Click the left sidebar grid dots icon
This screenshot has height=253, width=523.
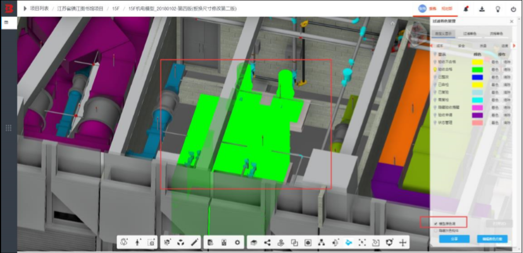(x=9, y=128)
